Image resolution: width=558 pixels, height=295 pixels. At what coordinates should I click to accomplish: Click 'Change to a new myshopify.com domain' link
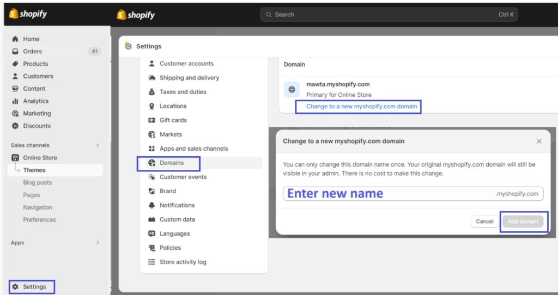pyautogui.click(x=362, y=106)
